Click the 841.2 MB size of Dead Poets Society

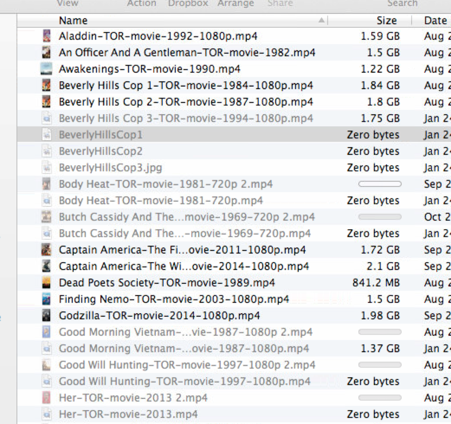coord(376,283)
